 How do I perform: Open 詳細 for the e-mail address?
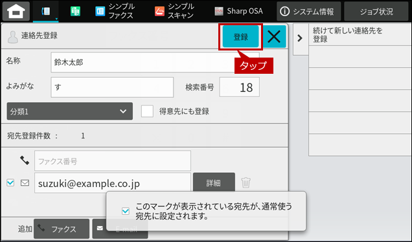(x=214, y=183)
